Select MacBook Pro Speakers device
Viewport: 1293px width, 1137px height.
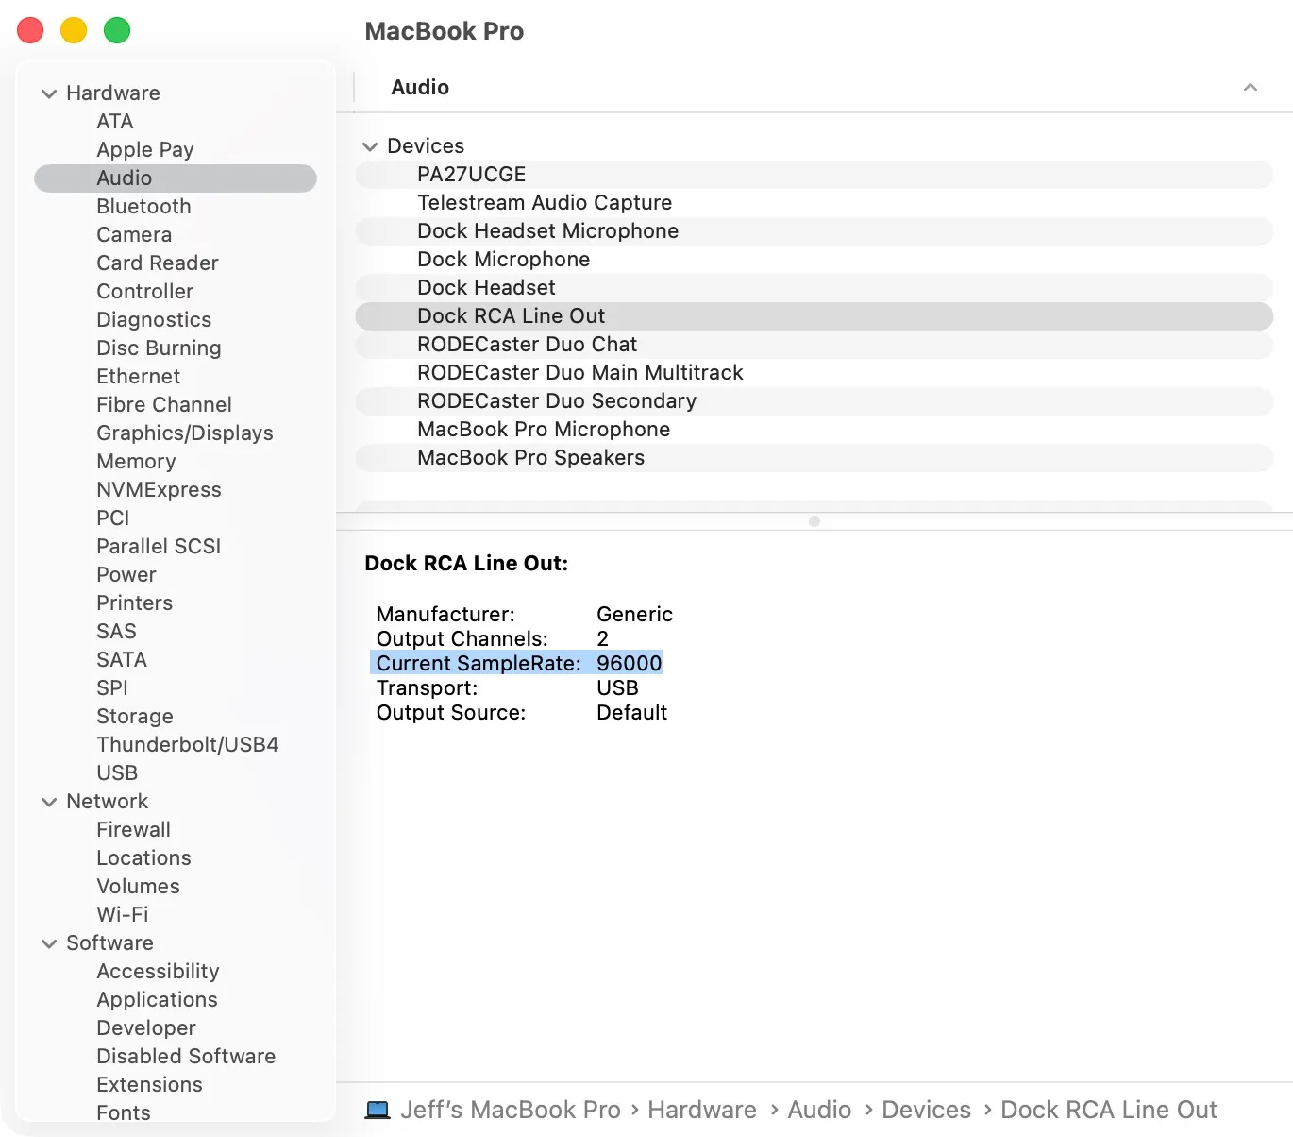point(814,458)
